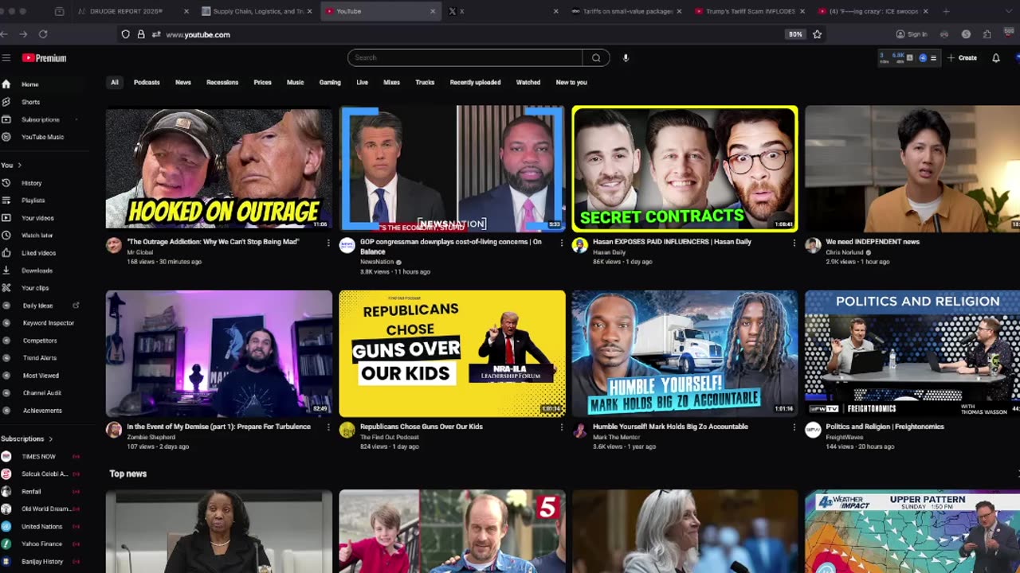Open United Nations subscription channel

(41, 527)
